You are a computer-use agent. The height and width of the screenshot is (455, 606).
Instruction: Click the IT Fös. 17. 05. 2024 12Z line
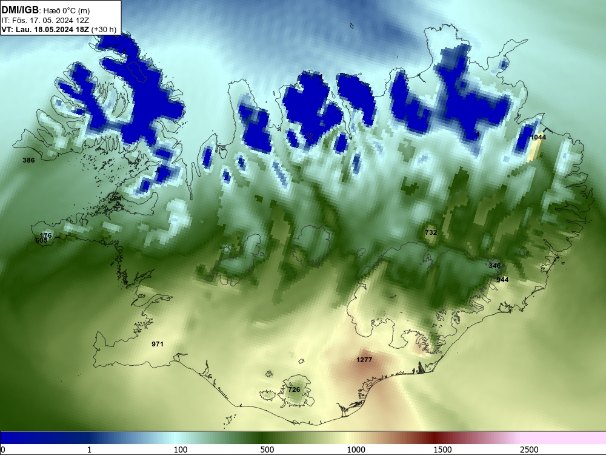[x=45, y=20]
